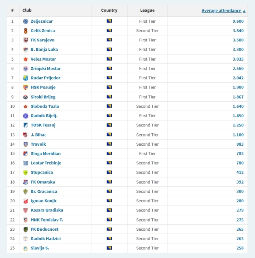Click the FK Sarajevo crest icon
This screenshot has width=255, height=258.
(x=25, y=40)
